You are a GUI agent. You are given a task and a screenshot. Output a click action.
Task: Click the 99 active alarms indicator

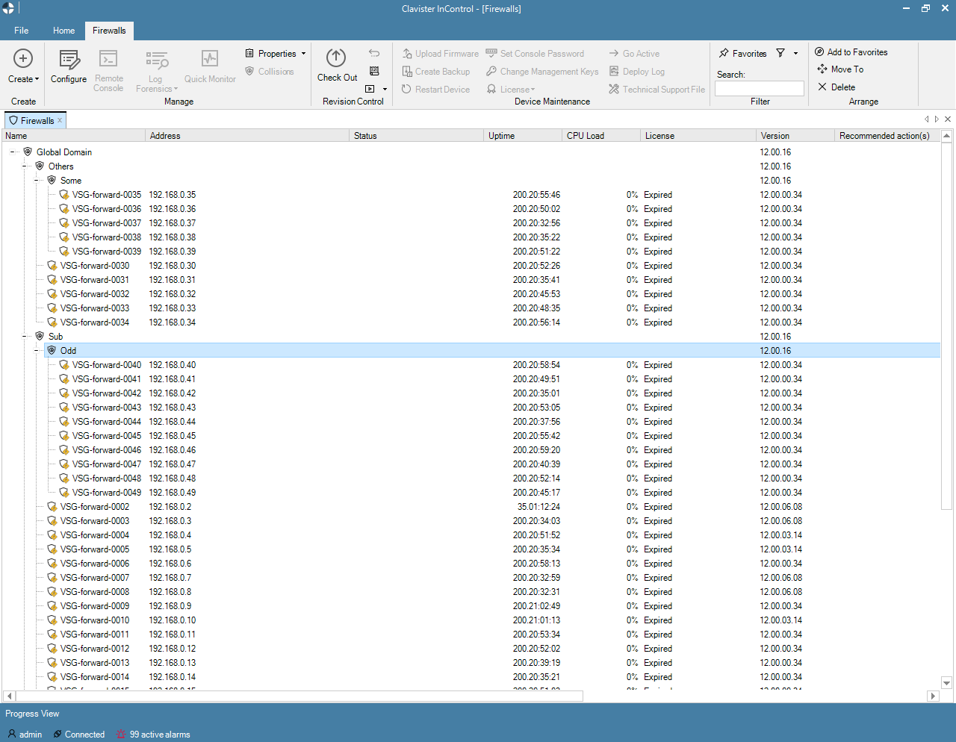(153, 735)
